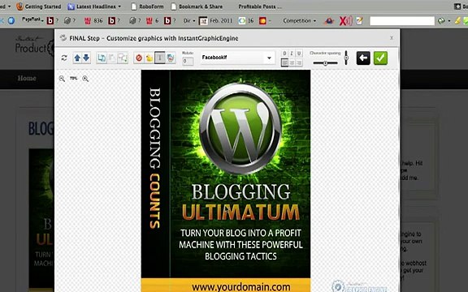Click the red delete circle icon

tap(139, 58)
